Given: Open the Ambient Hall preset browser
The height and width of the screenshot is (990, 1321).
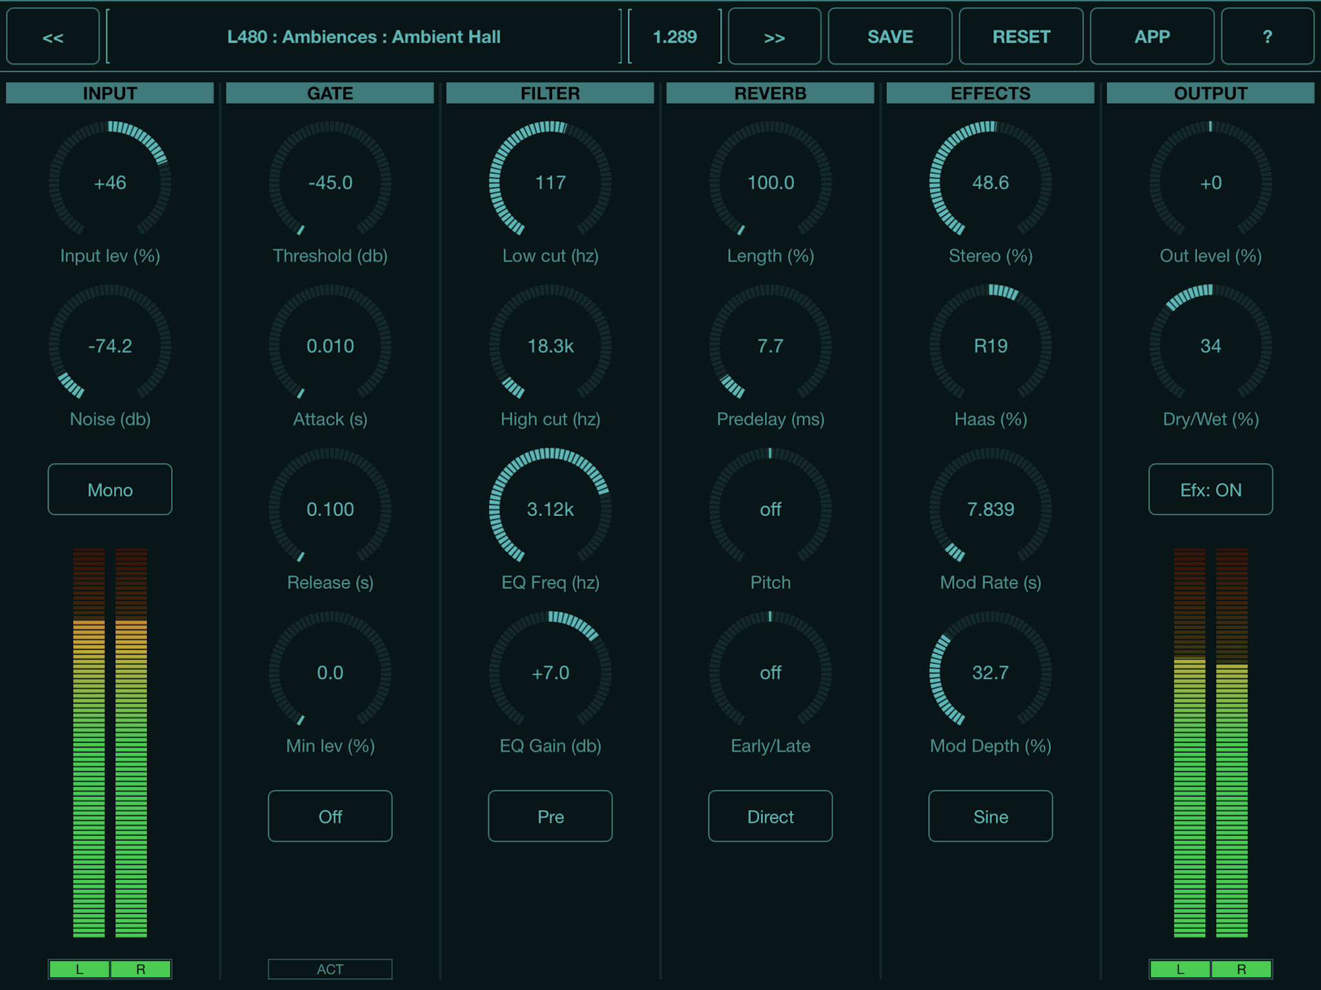Looking at the screenshot, I should click(364, 37).
